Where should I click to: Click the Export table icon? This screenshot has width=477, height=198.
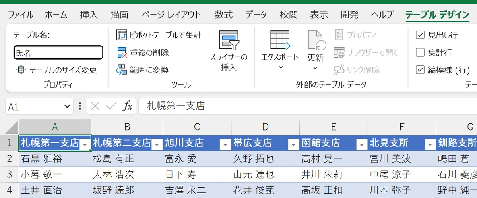(280, 40)
